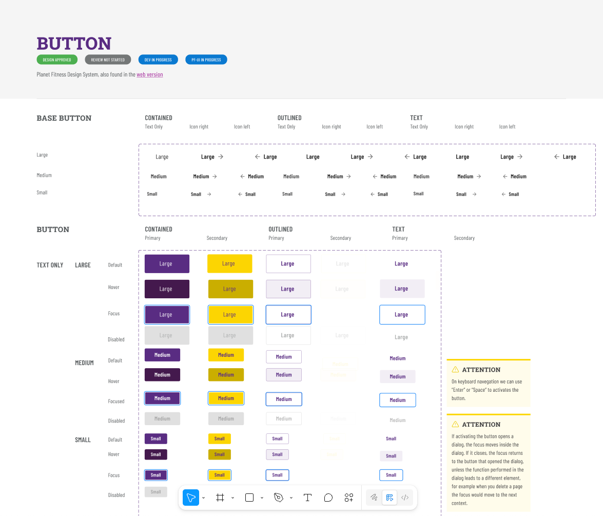Viewport: 603px width, 516px height.
Task: Click the right arrow icon of the Contained Medium base button
Action: [x=215, y=176]
